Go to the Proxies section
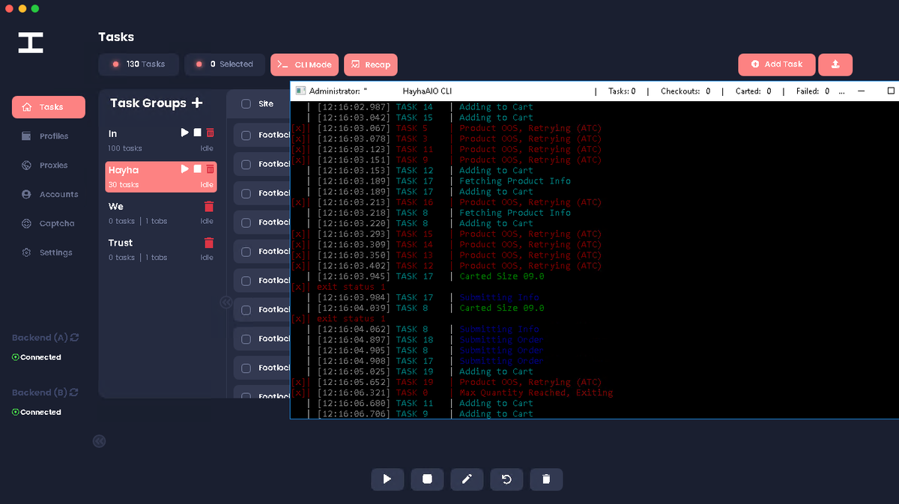The image size is (899, 504). (45, 166)
